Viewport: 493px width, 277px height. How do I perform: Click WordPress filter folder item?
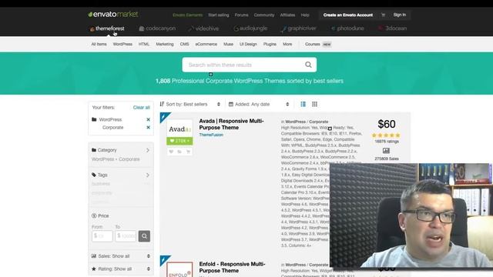click(110, 120)
